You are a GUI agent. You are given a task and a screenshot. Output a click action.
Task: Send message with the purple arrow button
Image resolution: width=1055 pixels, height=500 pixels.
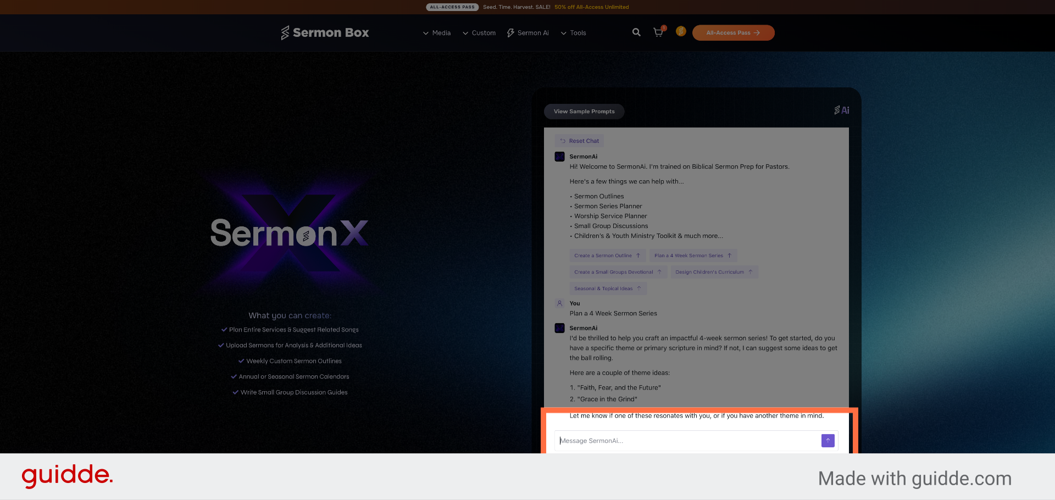click(828, 441)
